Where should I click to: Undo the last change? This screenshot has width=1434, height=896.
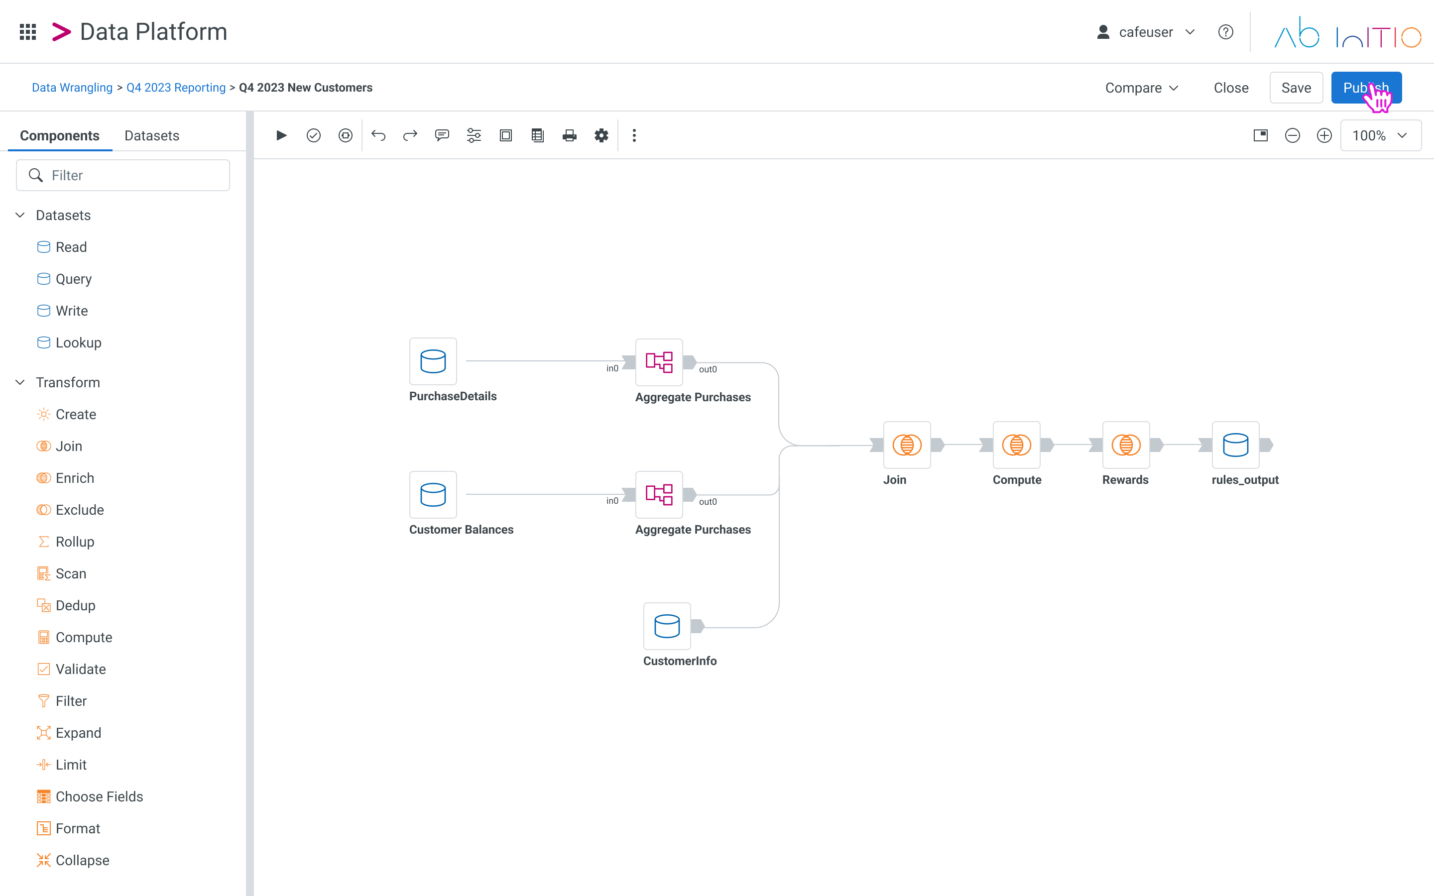coord(378,136)
